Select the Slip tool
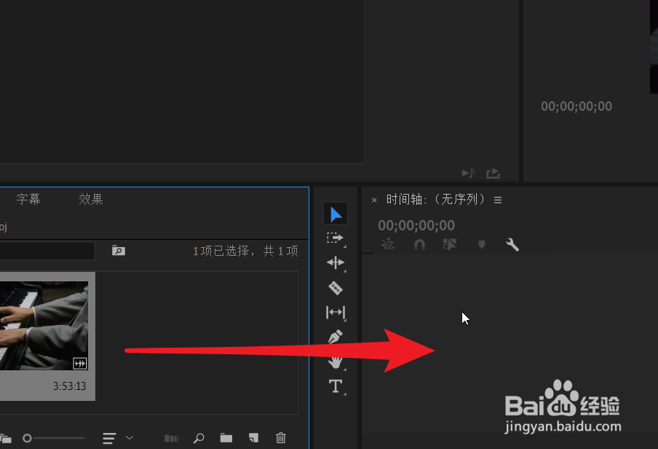This screenshot has height=449, width=658. click(x=336, y=313)
